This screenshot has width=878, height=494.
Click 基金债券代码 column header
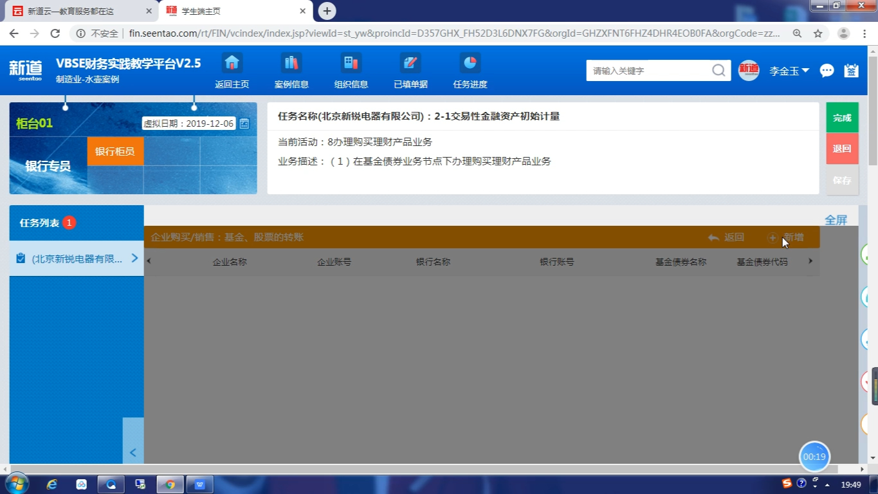point(762,262)
